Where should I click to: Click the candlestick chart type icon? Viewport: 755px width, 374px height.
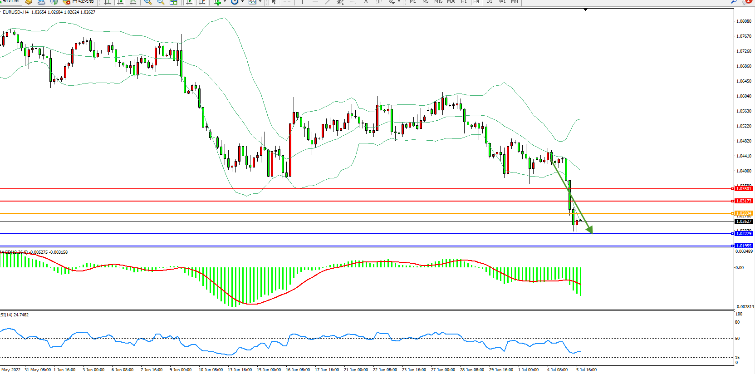pyautogui.click(x=120, y=2)
